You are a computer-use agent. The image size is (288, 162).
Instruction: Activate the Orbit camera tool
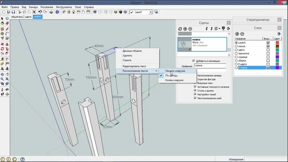point(2,75)
